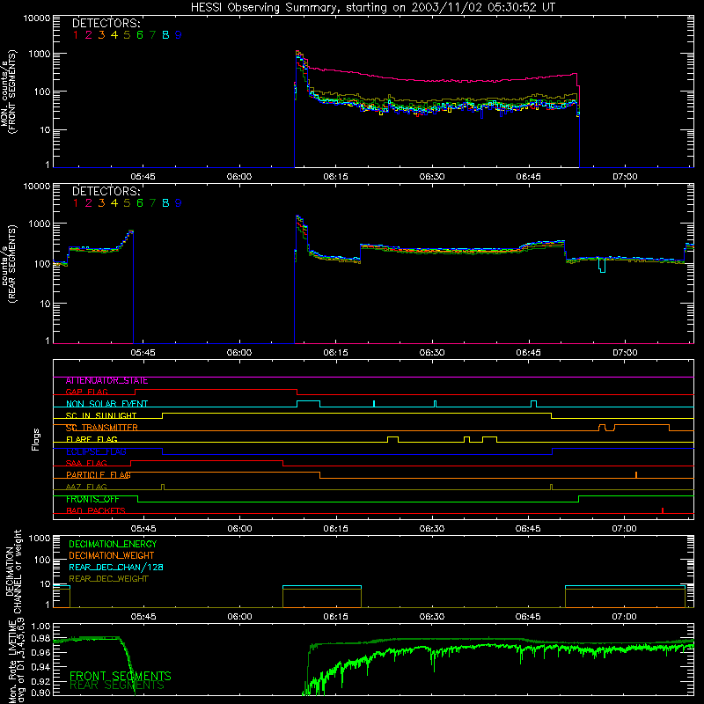Image resolution: width=704 pixels, height=704 pixels.
Task: Click DECIMATION_ENERGY legend entry
Action: tap(113, 544)
